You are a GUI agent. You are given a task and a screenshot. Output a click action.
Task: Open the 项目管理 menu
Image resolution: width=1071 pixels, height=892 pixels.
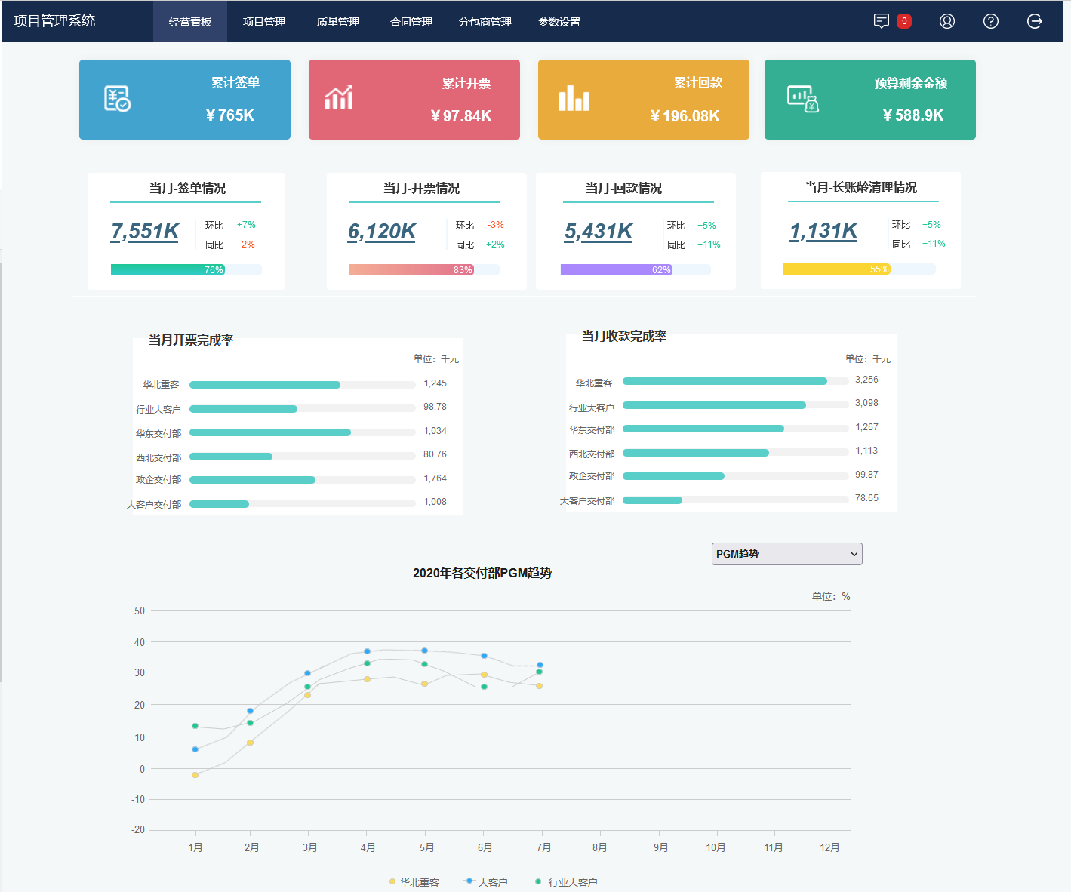(x=264, y=22)
